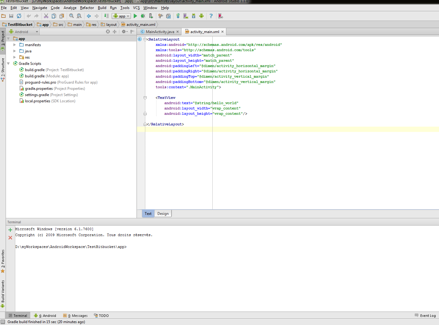Run the app with the green Run icon

[x=136, y=16]
